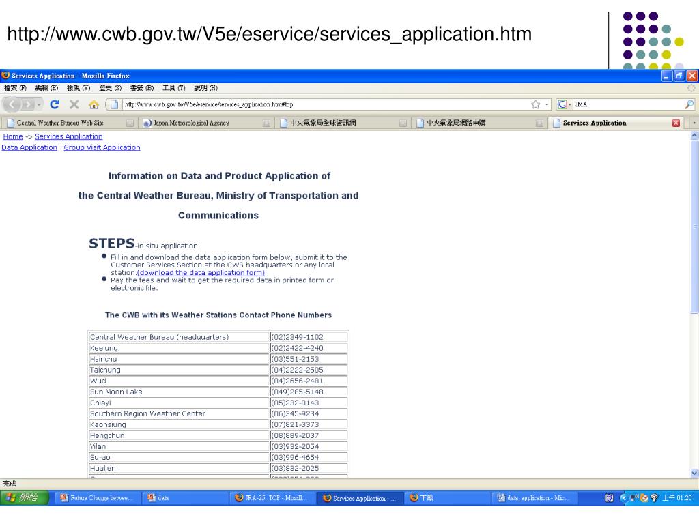Close the Services Application tab

click(676, 123)
